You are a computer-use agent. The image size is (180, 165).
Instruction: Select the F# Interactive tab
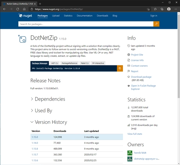click(98, 63)
